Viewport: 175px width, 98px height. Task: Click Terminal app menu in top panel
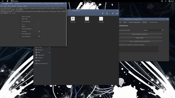[15, 1]
